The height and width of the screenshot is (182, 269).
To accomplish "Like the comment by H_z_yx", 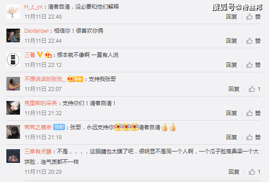I will tap(254, 17).
